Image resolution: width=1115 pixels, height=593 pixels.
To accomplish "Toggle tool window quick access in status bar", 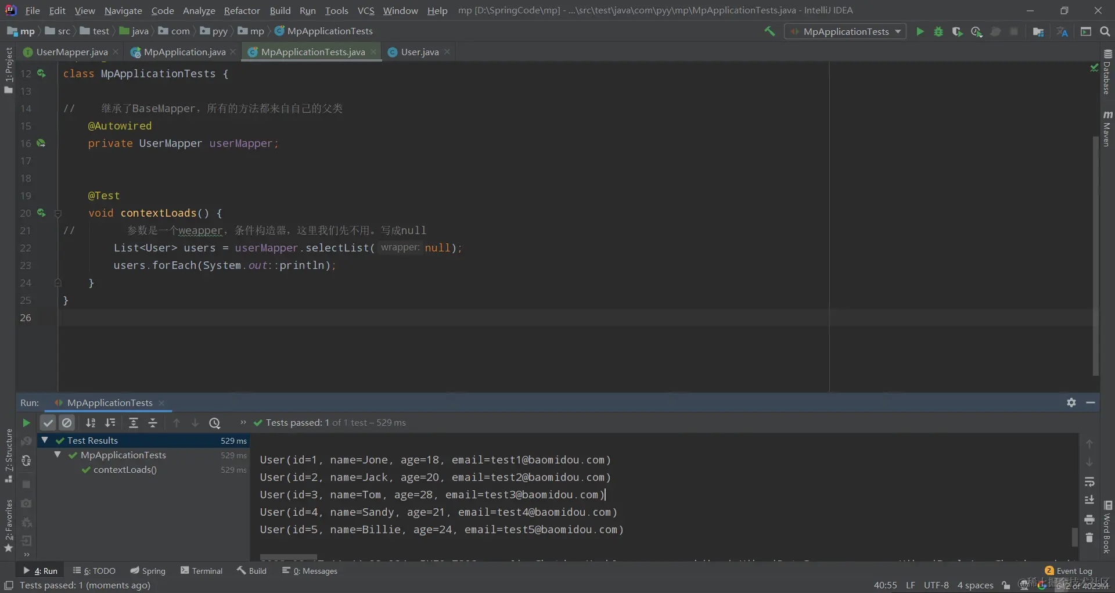I will pyautogui.click(x=9, y=585).
